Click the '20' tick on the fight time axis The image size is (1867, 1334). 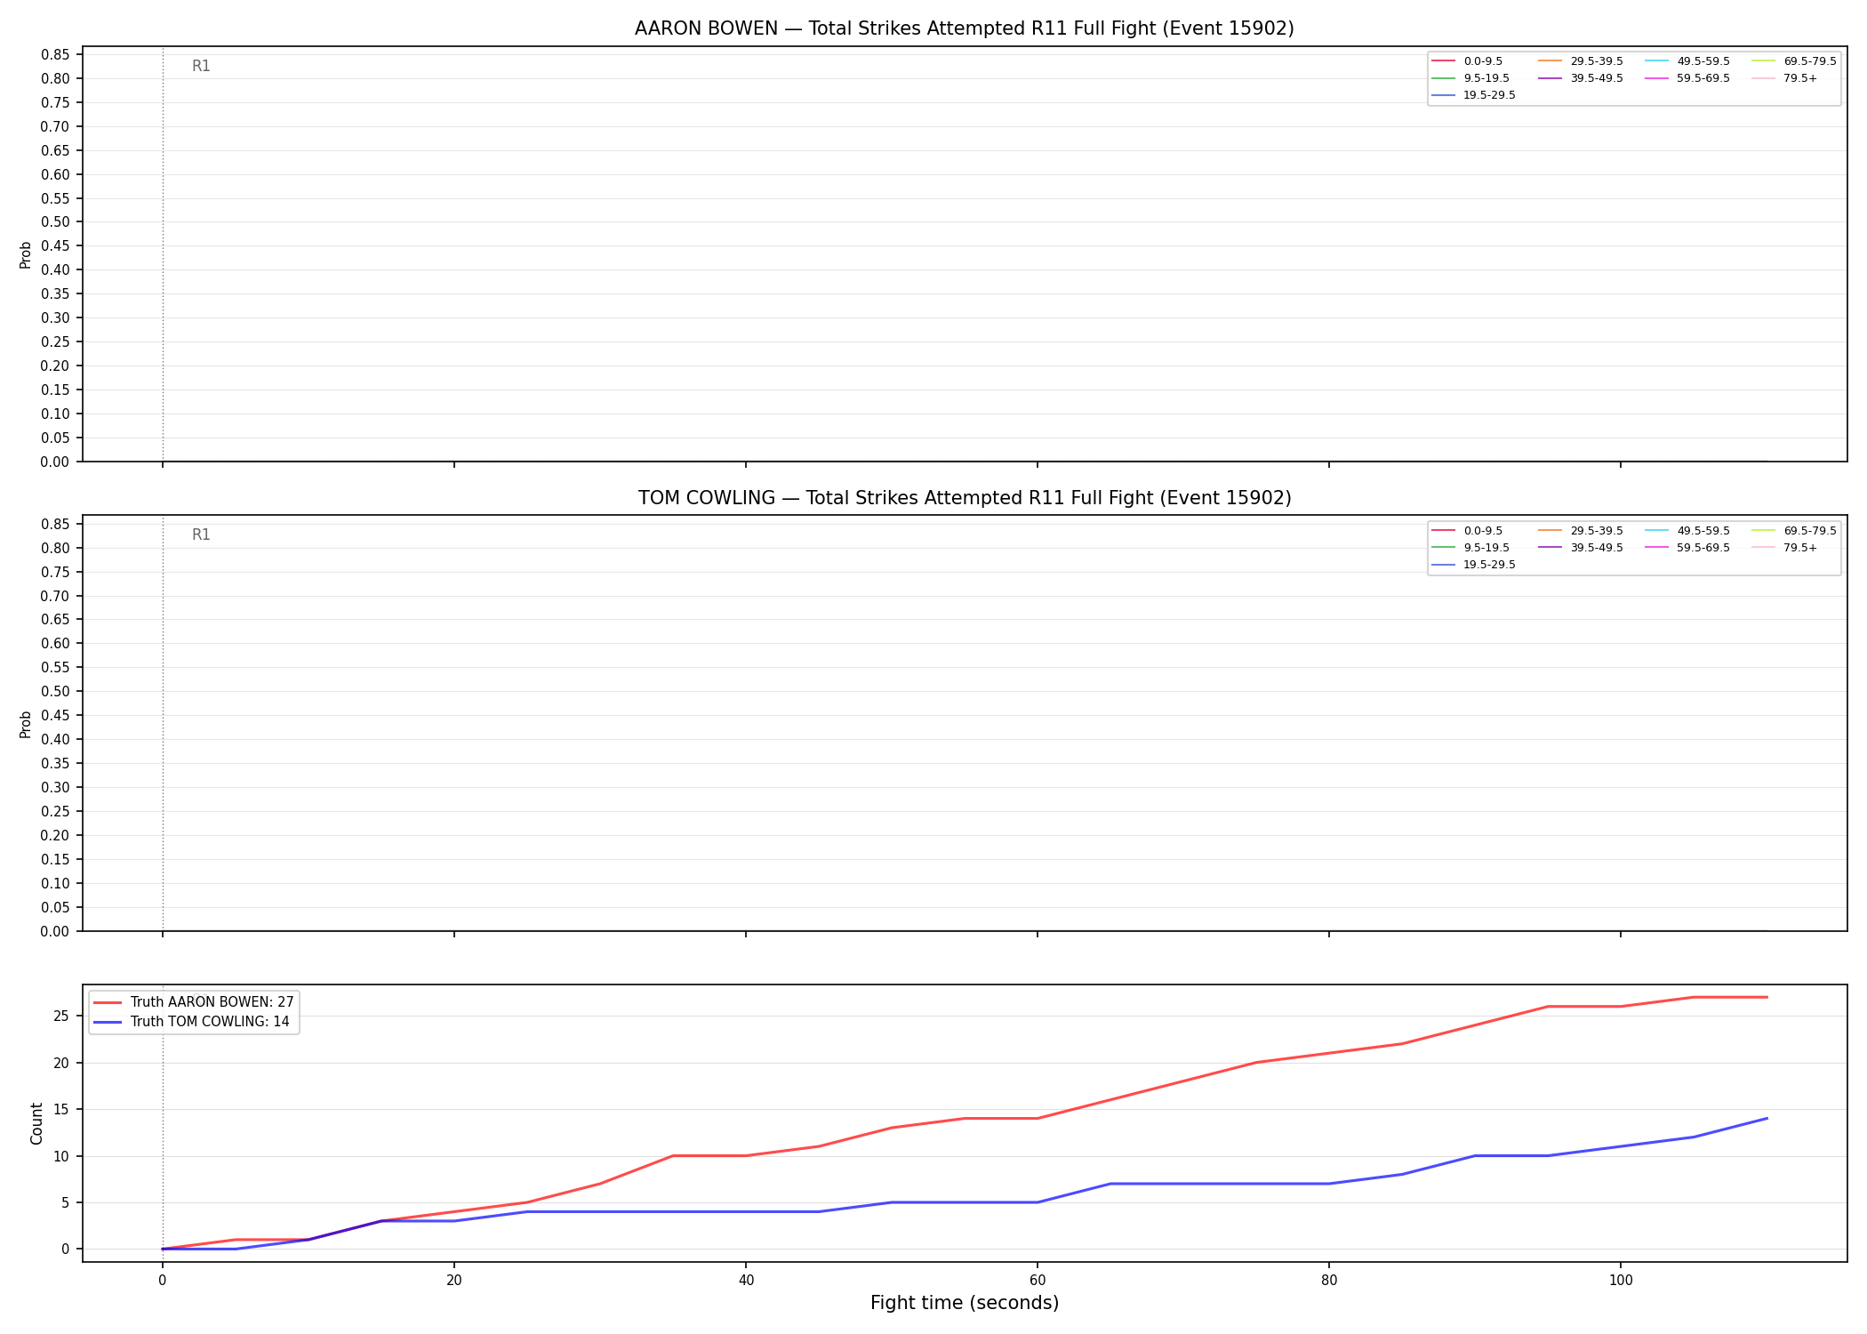point(454,1281)
